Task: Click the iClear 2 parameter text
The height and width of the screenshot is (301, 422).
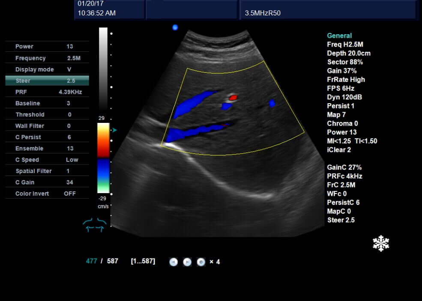Action: (x=339, y=150)
